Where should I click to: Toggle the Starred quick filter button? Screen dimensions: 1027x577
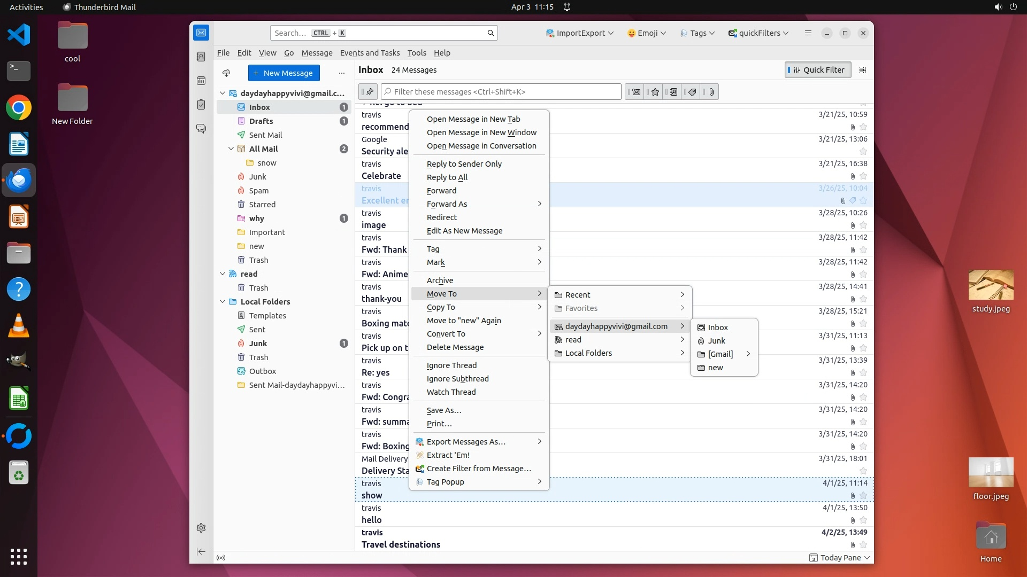click(x=654, y=92)
